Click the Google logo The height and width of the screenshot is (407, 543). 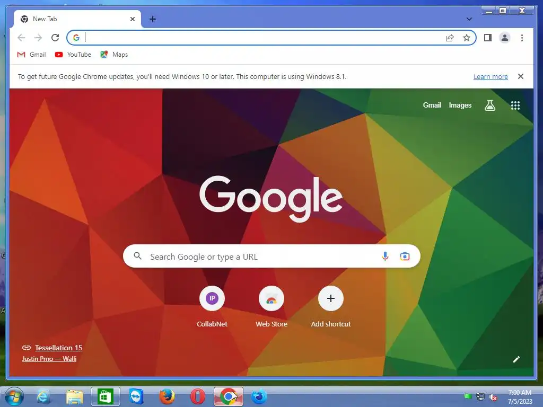pos(271,199)
